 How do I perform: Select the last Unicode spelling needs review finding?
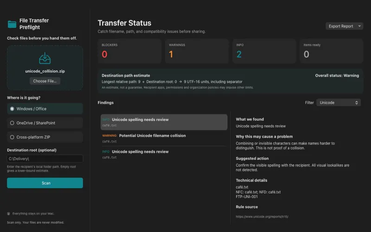coord(164,154)
